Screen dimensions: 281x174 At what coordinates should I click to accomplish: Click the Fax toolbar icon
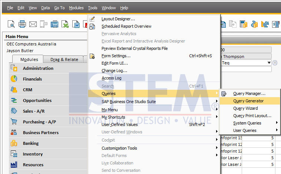tap(54, 24)
